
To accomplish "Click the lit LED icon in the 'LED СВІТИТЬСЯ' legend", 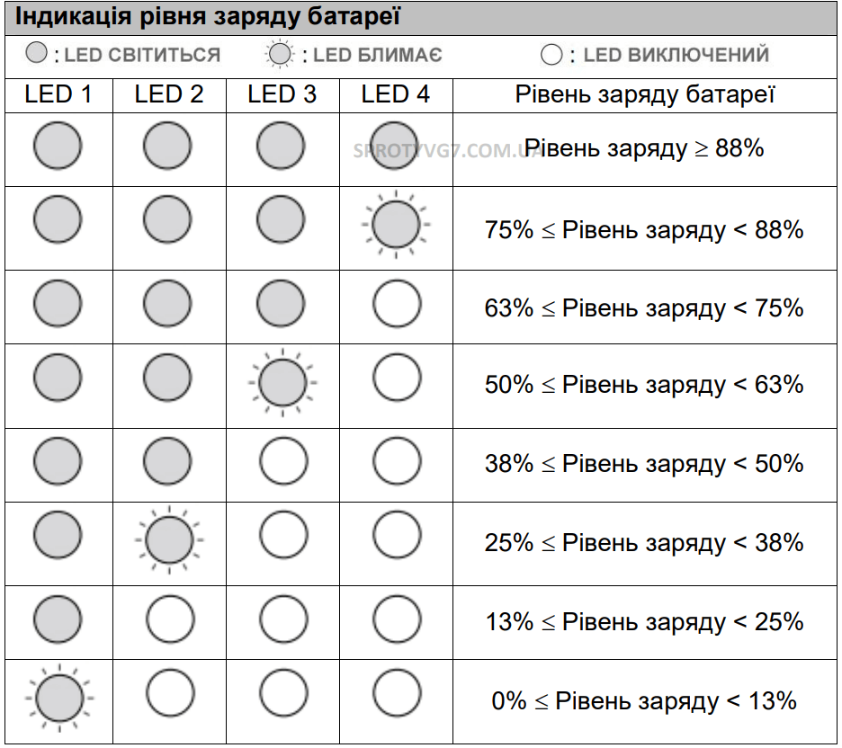I will point(37,52).
